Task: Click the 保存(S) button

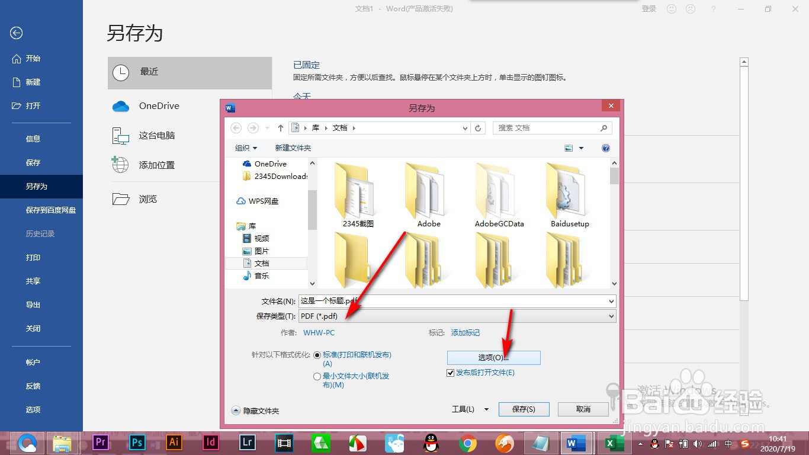Action: (x=524, y=409)
